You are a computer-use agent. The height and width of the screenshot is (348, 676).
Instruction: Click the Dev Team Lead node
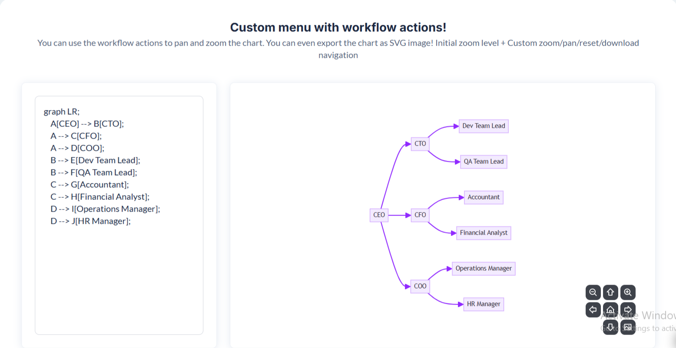[484, 126]
